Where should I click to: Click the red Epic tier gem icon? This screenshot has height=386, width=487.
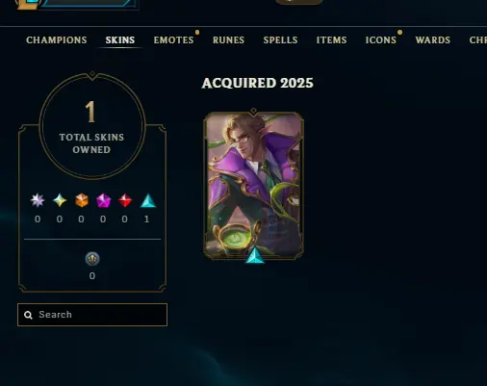[125, 200]
